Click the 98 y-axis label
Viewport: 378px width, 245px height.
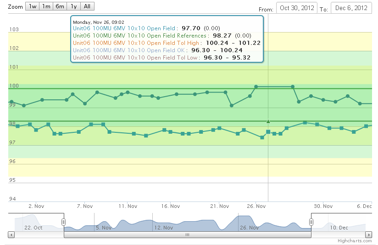tap(12, 124)
